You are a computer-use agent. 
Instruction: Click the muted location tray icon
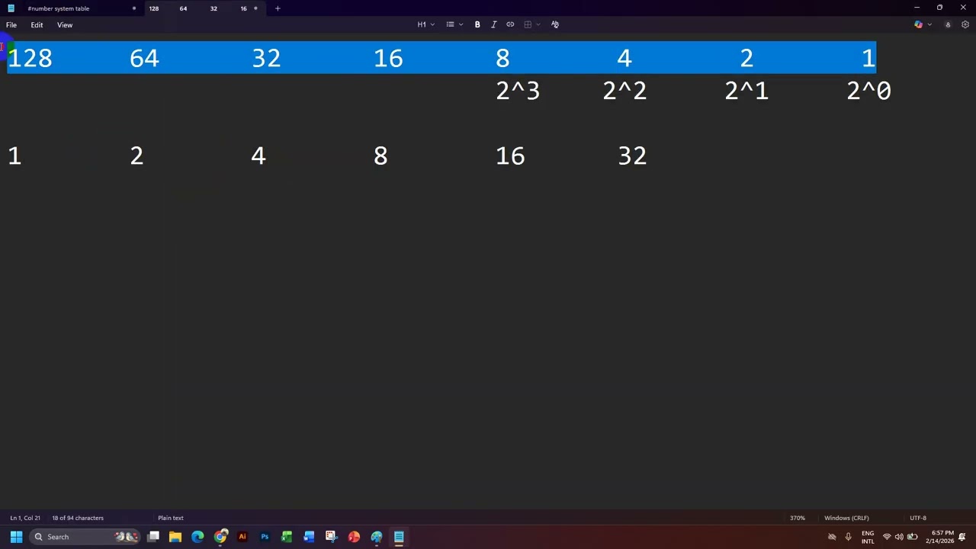[x=832, y=537]
